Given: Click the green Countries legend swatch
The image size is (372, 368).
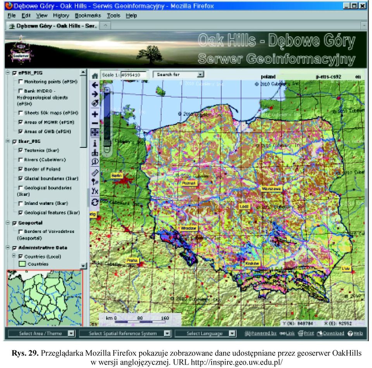Looking at the screenshot, I should [22, 264].
